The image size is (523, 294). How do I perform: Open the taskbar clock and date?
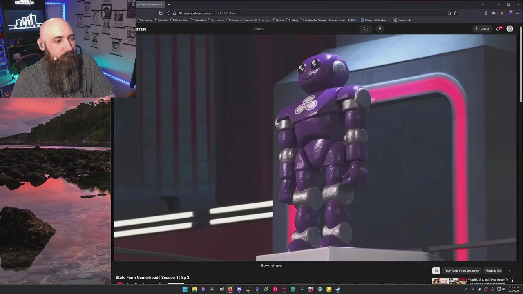pos(514,289)
